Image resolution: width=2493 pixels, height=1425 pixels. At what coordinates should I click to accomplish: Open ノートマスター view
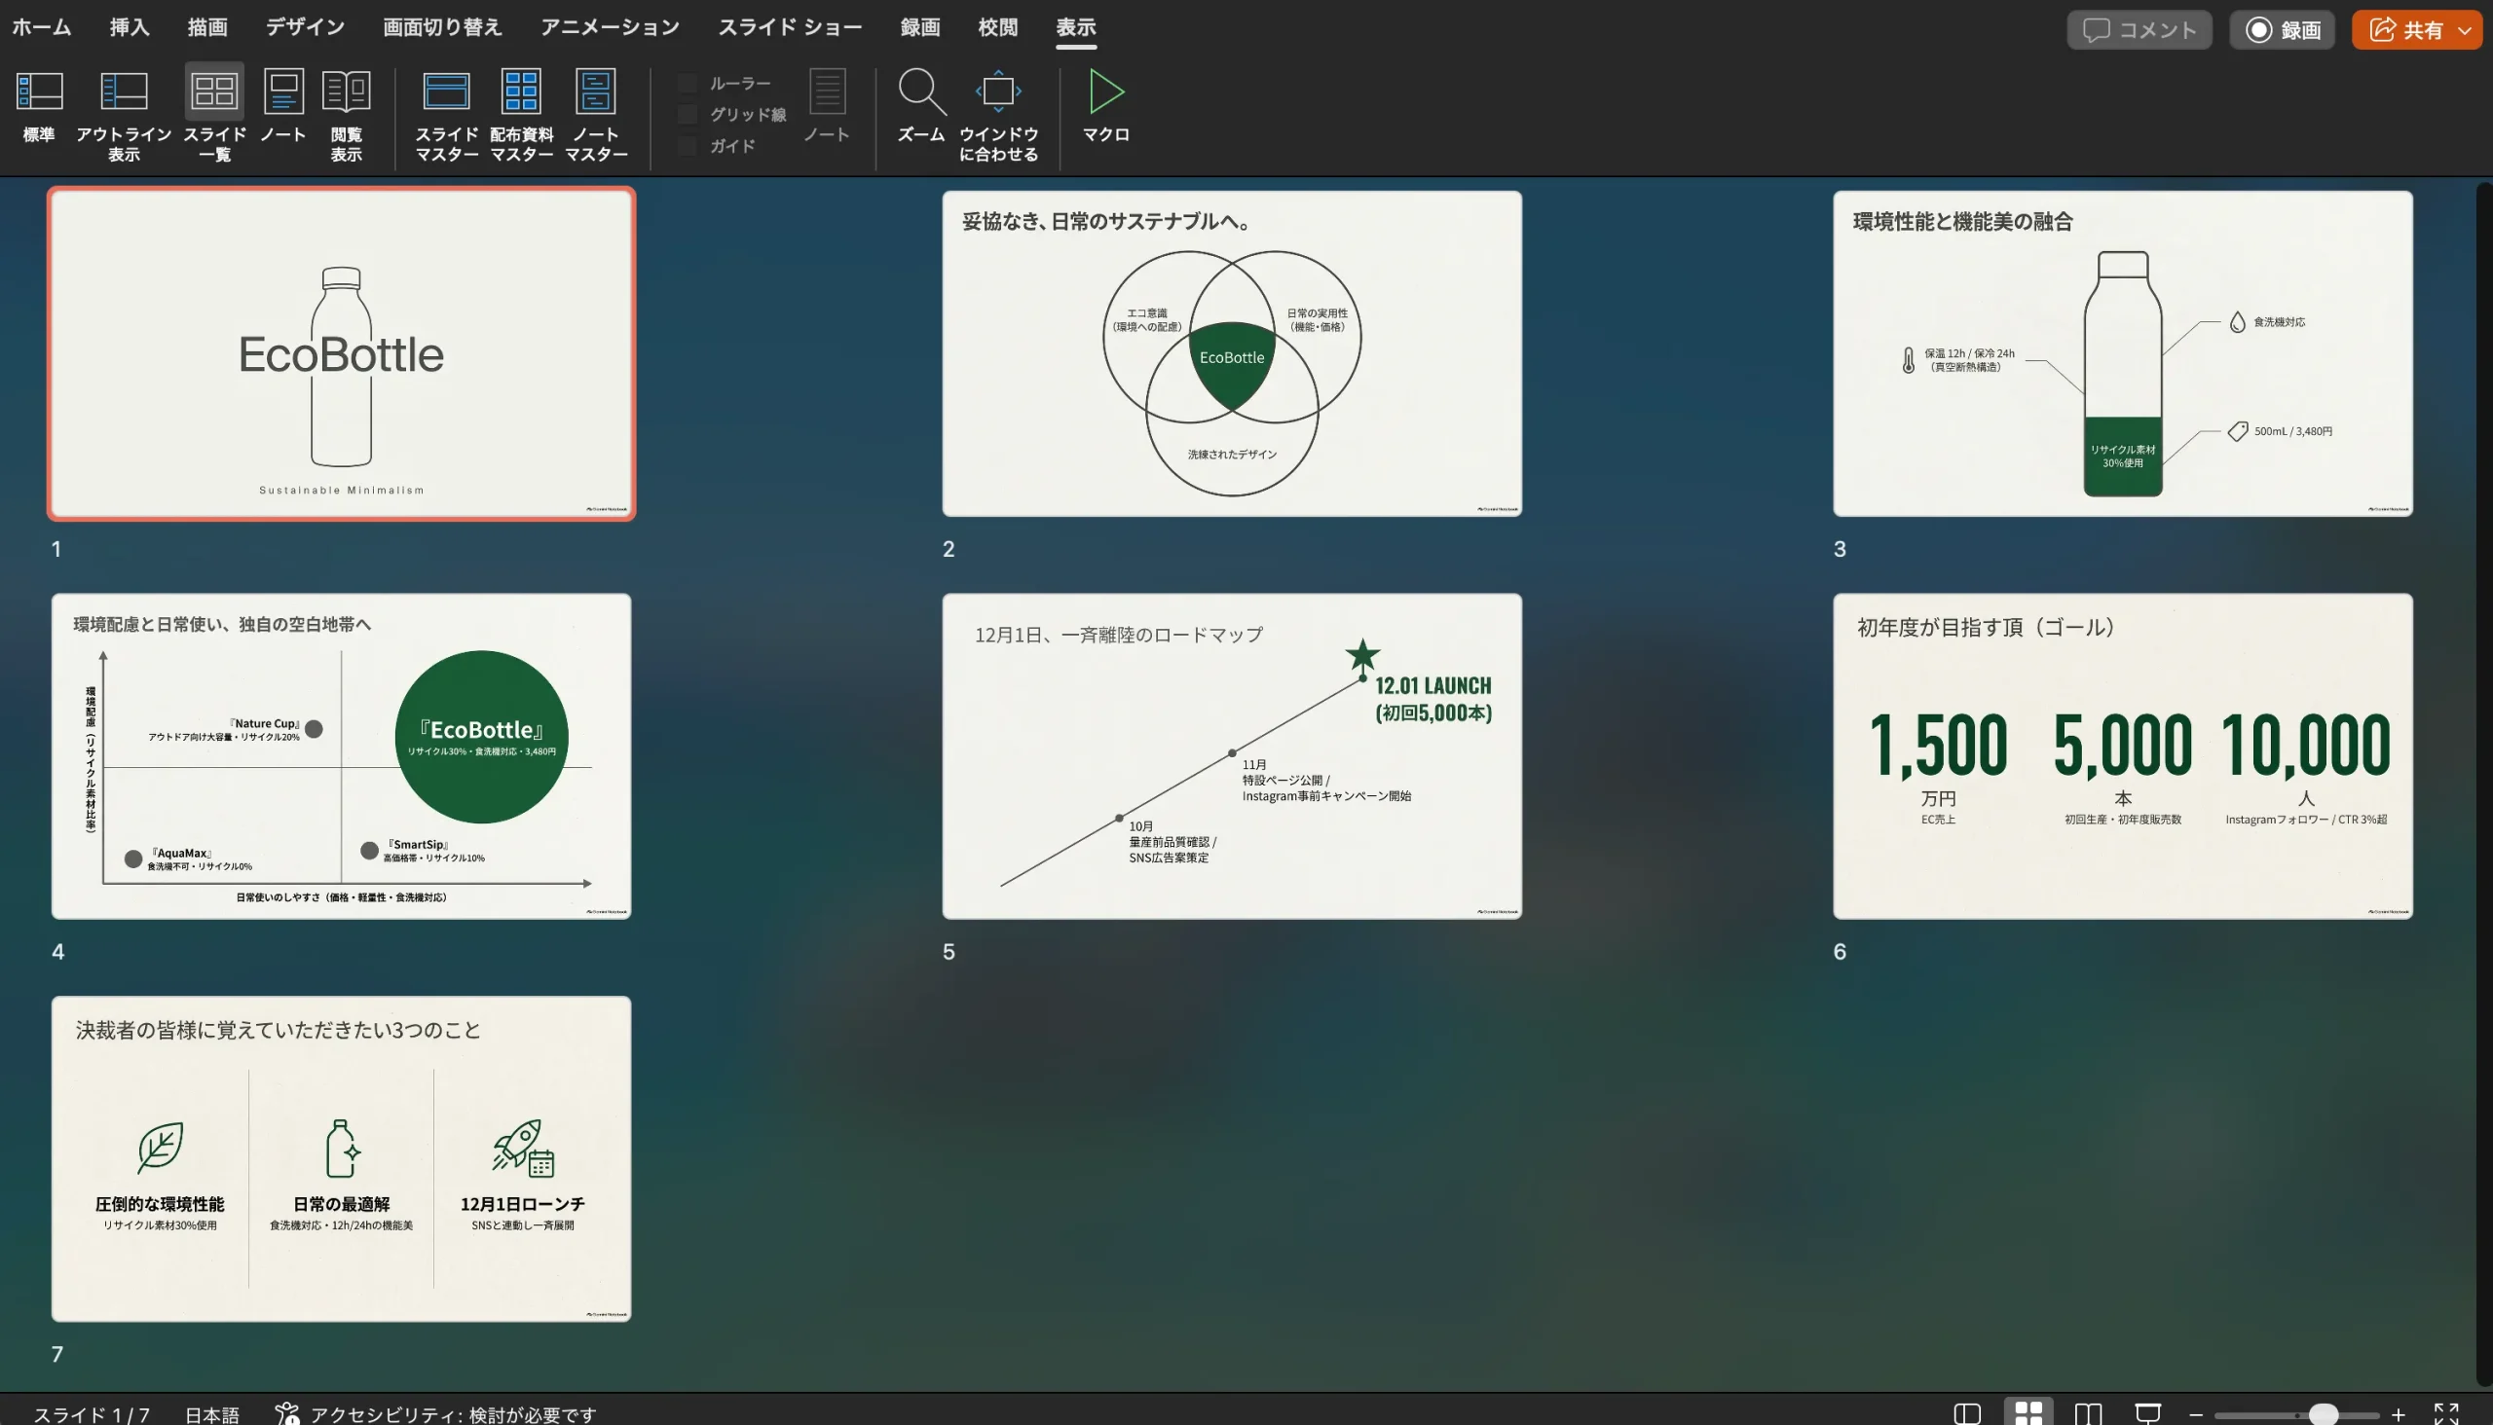(595, 116)
